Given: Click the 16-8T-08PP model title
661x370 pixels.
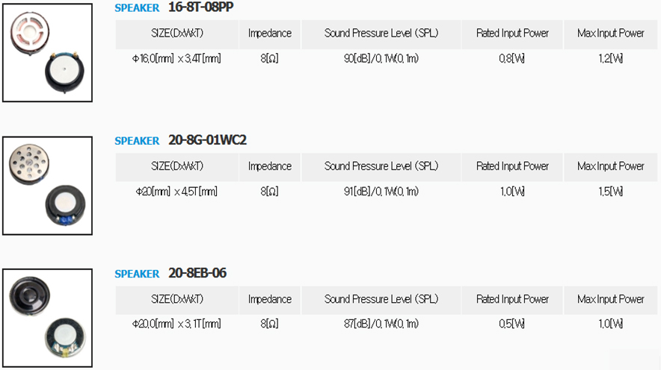Looking at the screenshot, I should (x=200, y=7).
